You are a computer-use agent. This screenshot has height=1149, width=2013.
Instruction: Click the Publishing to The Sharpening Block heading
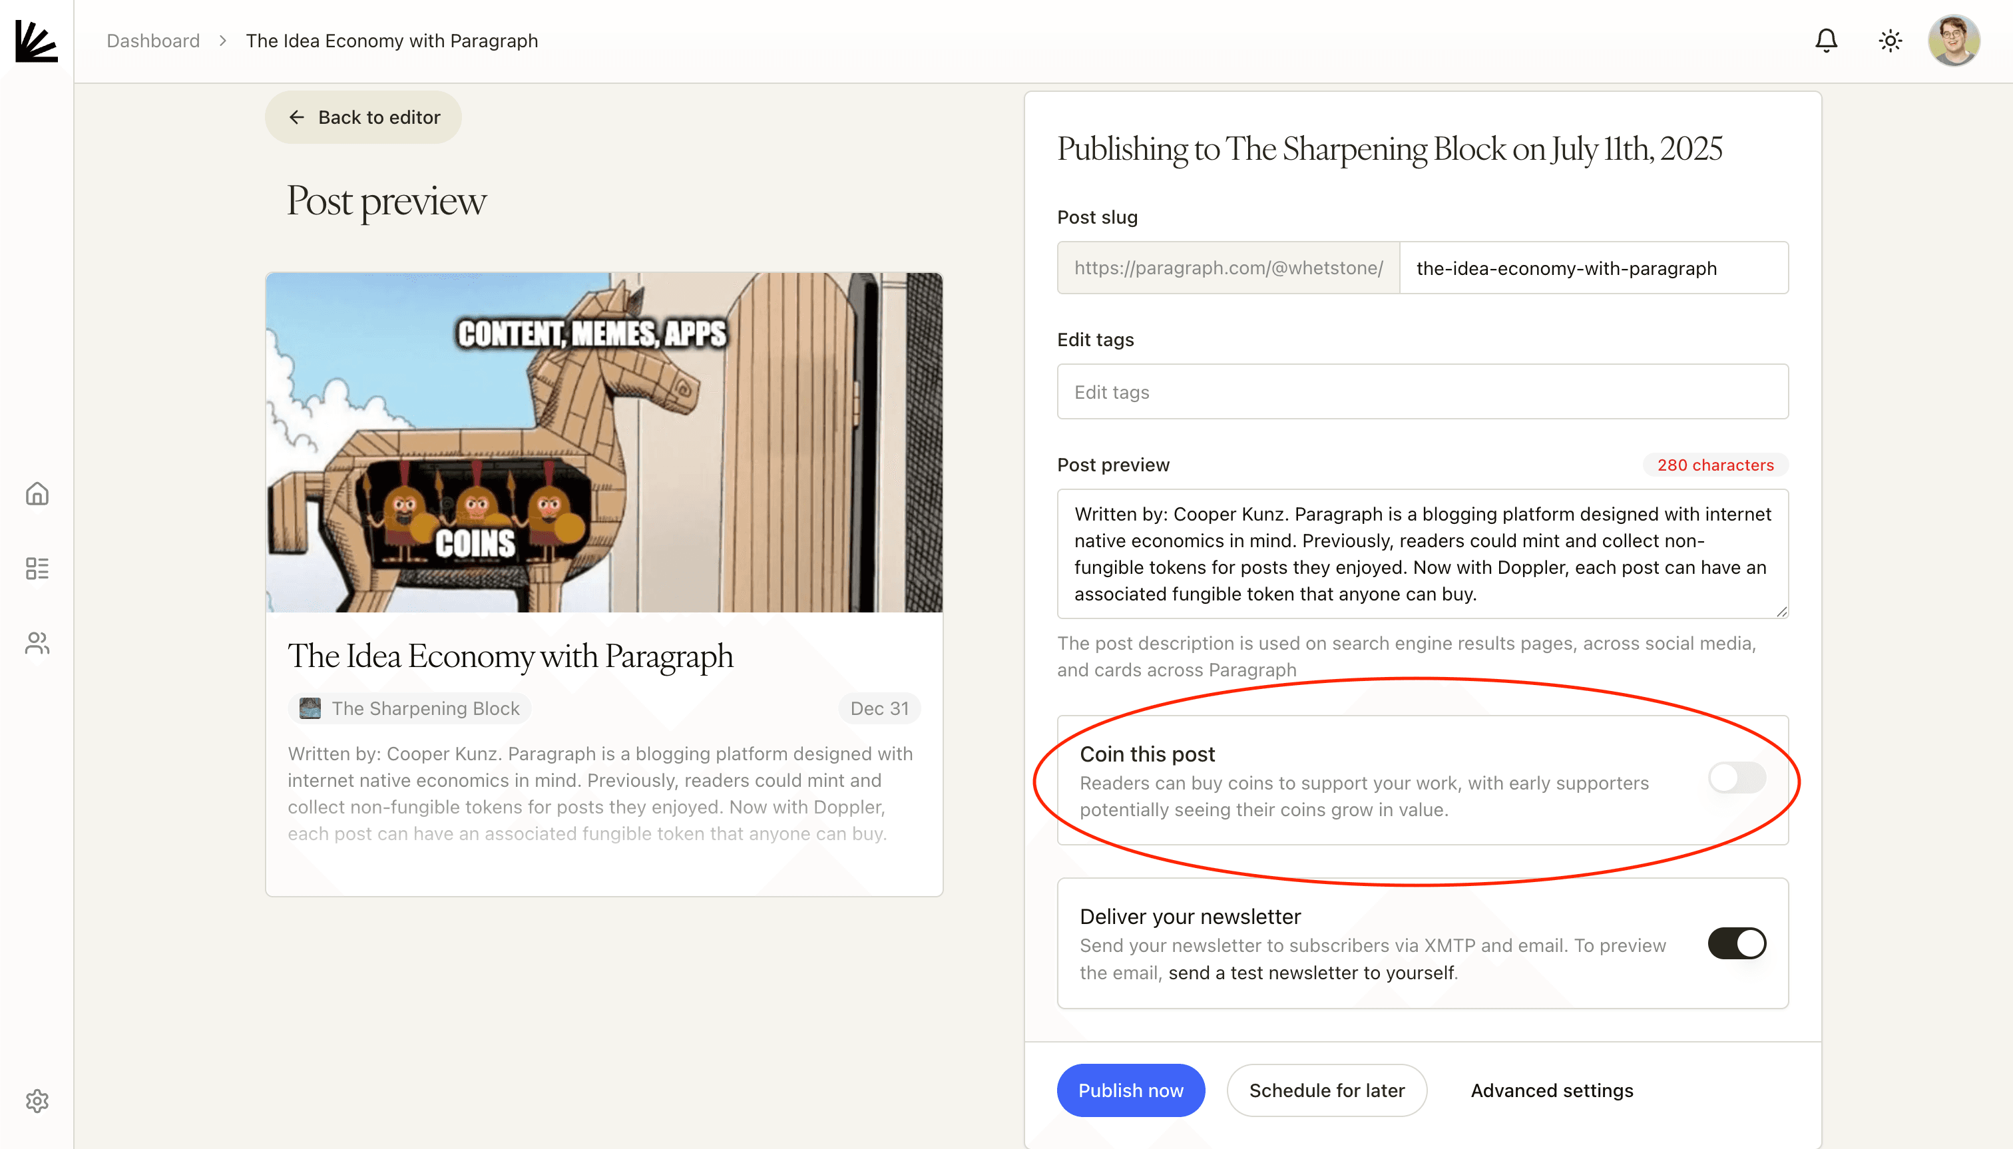pos(1390,148)
